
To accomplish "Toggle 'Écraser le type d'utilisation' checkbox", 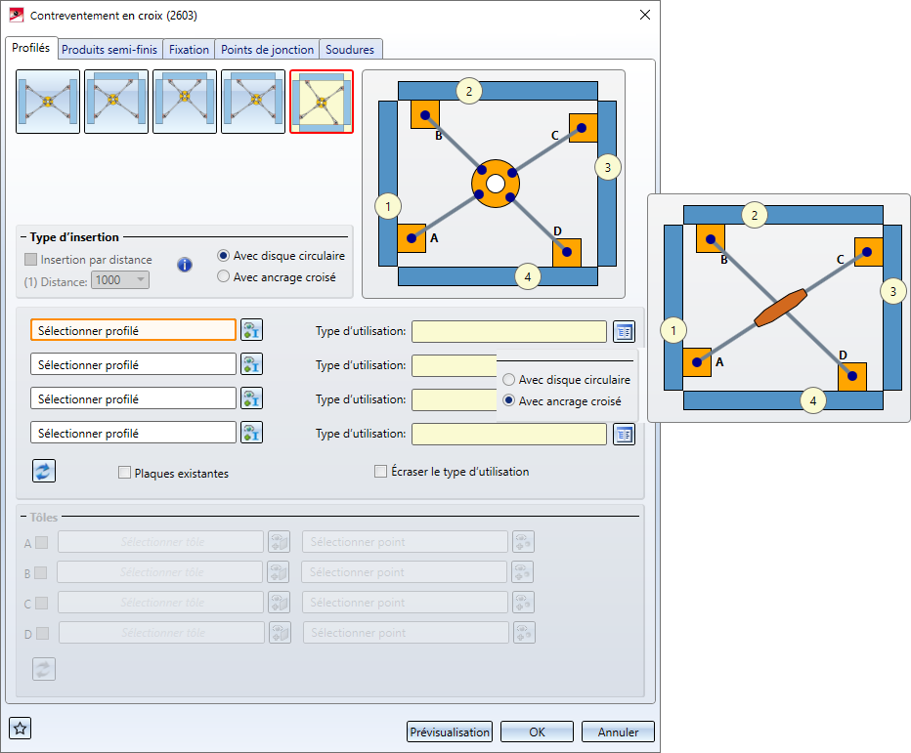I will pyautogui.click(x=381, y=472).
